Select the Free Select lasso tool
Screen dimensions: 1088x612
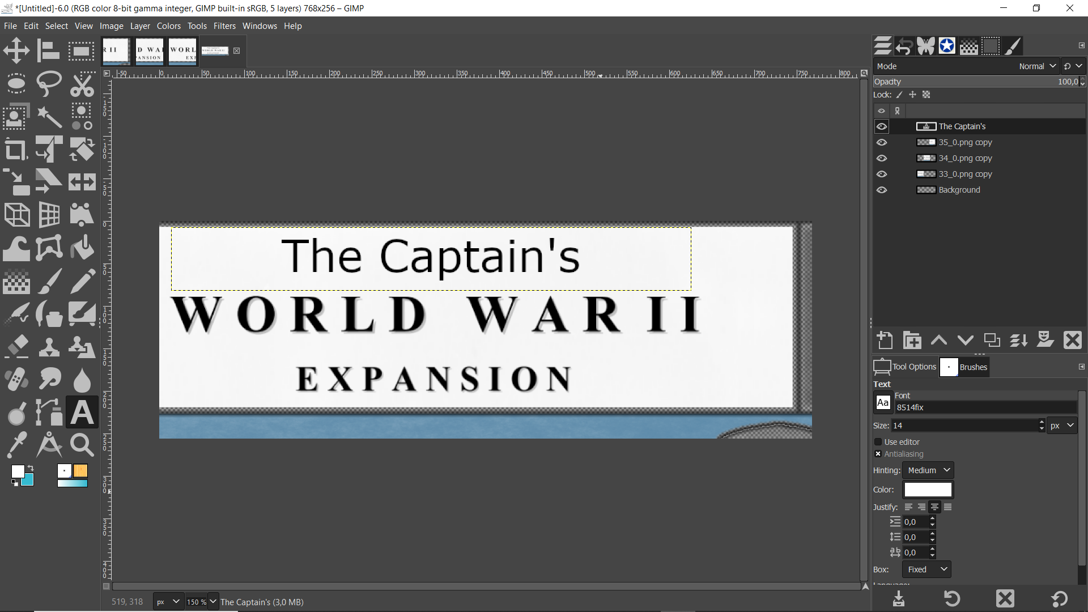click(x=49, y=84)
